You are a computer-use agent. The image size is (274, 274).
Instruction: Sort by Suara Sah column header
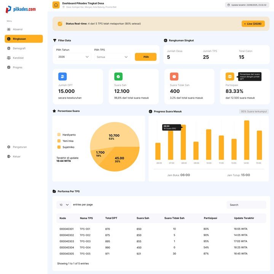click(x=143, y=218)
